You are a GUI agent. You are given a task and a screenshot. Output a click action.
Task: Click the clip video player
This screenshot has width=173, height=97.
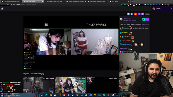point(71,43)
